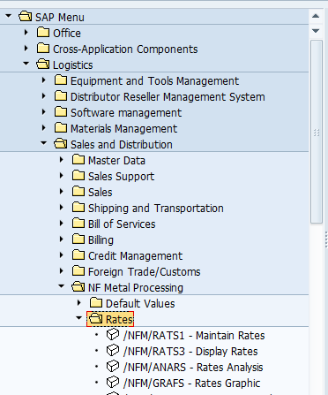Expand the Billing node arrow

pos(62,239)
